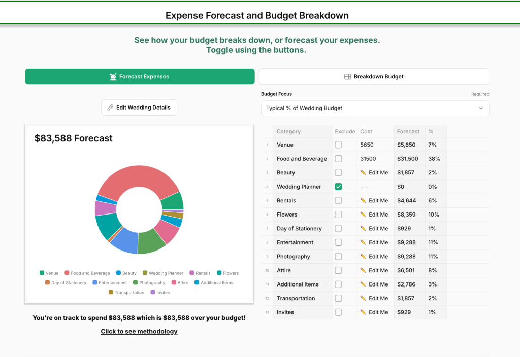Screen dimensions: 520x357
Task: Check the exclude box for Venue
Action: [x=339, y=145]
